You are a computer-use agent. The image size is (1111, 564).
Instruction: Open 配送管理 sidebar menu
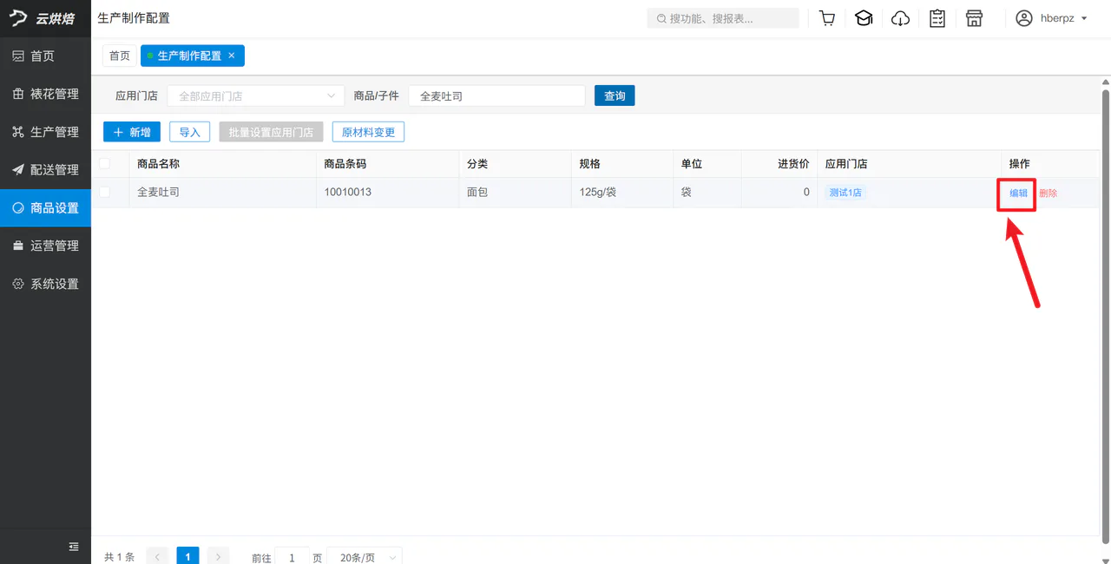(45, 170)
